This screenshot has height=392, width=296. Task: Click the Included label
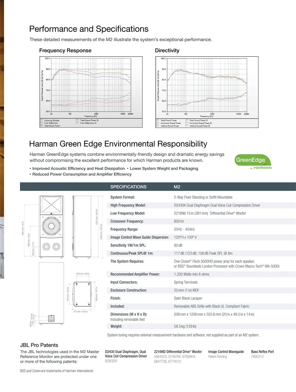coord(117,306)
